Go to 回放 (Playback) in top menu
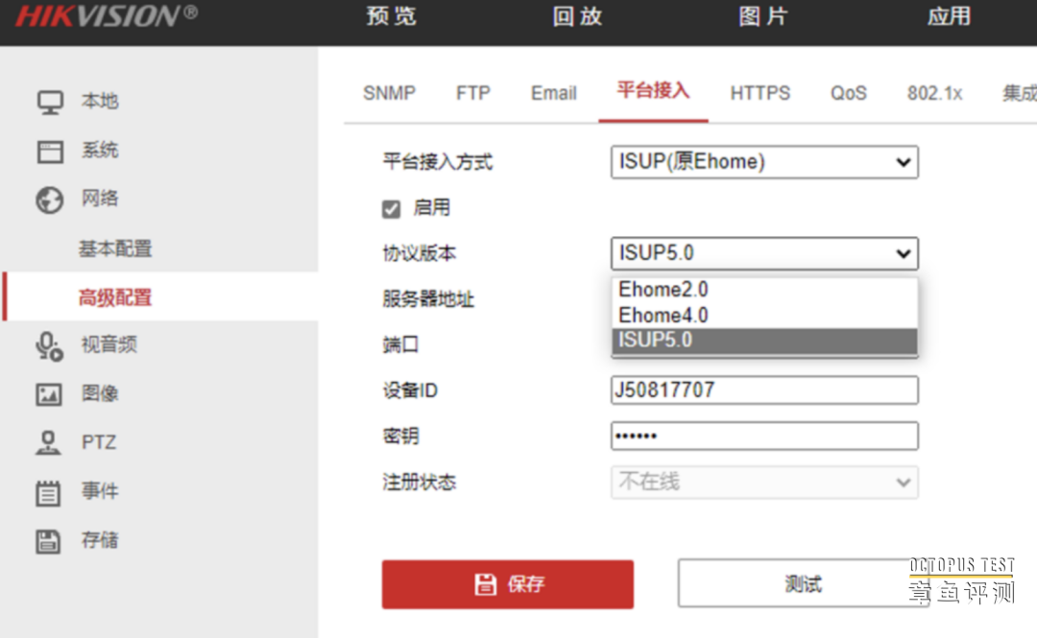The image size is (1037, 638). point(575,15)
